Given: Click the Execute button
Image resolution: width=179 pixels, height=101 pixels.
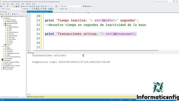Looking at the screenshot, I should (x=25, y=9).
